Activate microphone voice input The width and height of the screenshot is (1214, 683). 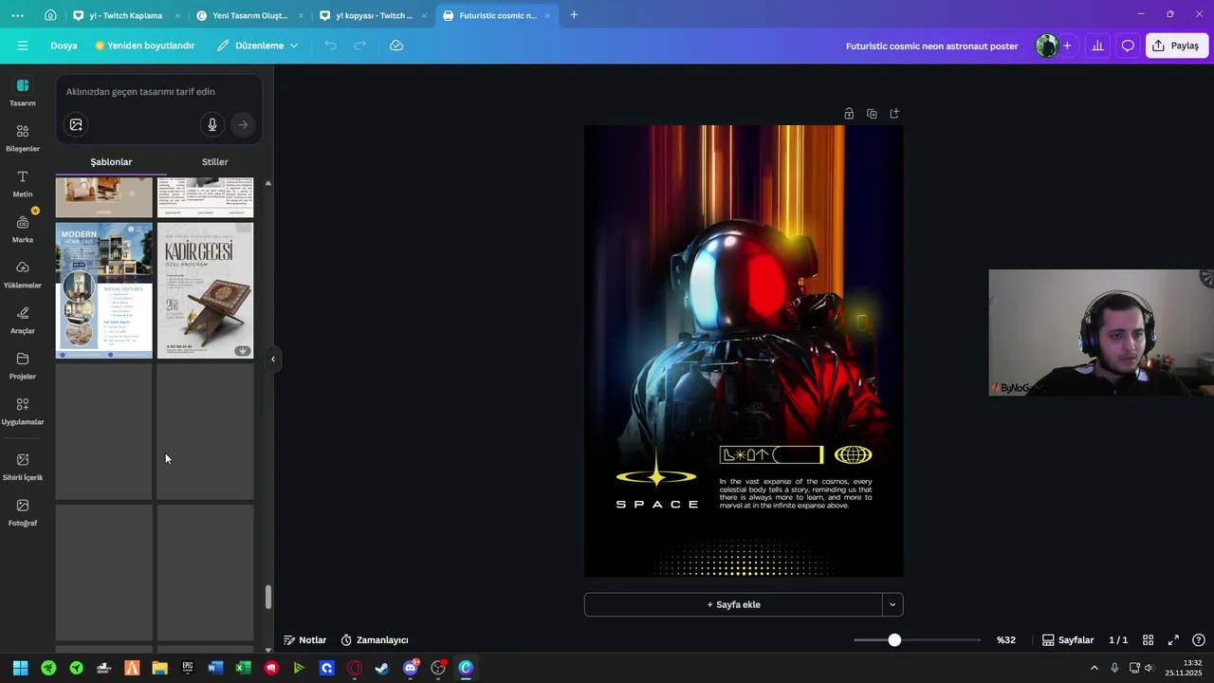[212, 124]
